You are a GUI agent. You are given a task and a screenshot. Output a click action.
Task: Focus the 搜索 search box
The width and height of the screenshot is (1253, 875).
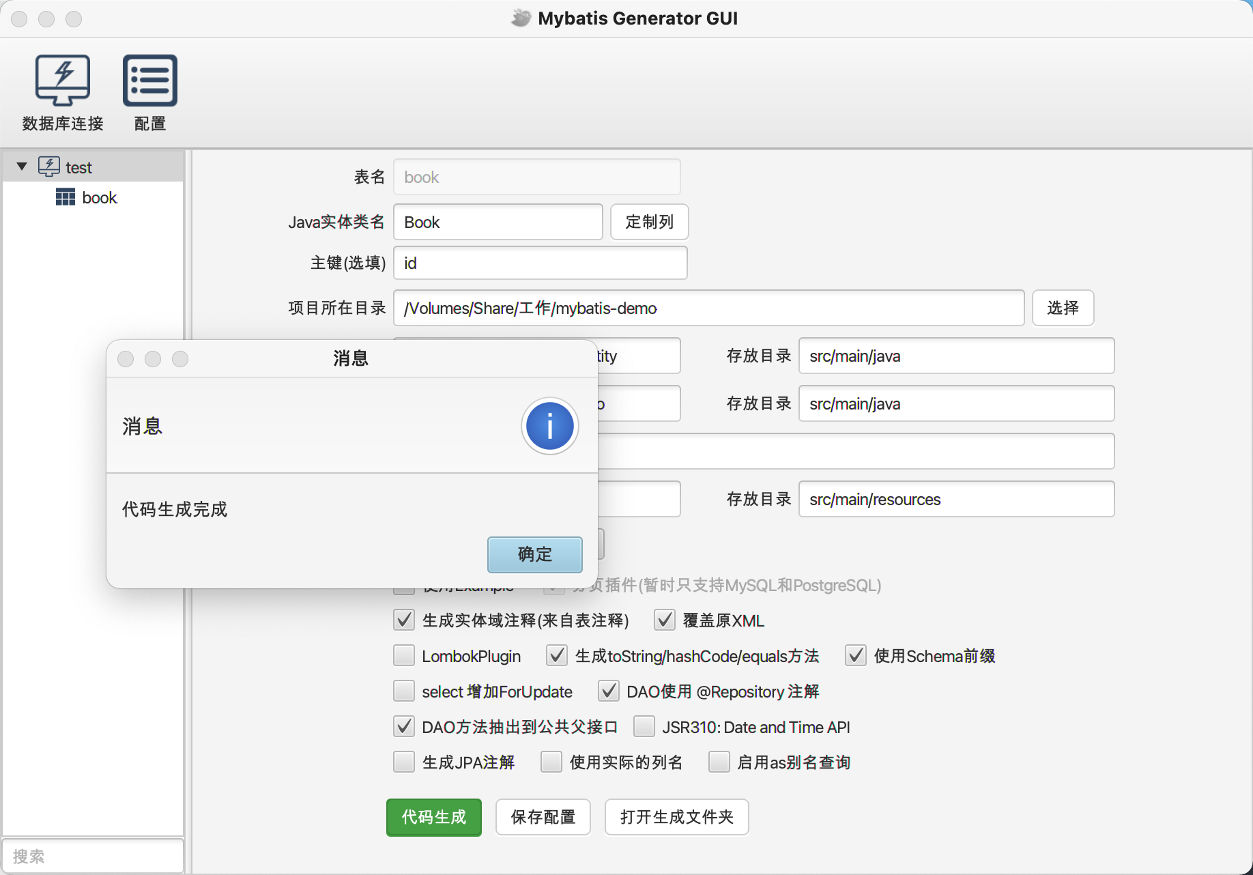click(92, 856)
